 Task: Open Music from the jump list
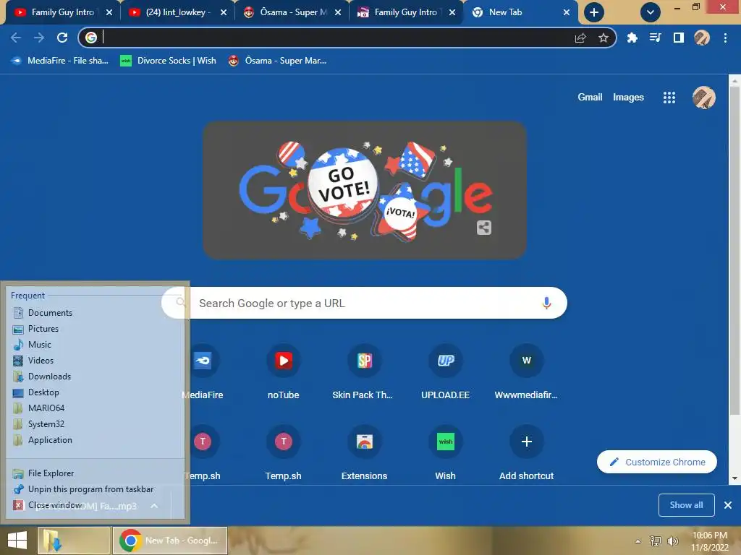(x=95, y=345)
